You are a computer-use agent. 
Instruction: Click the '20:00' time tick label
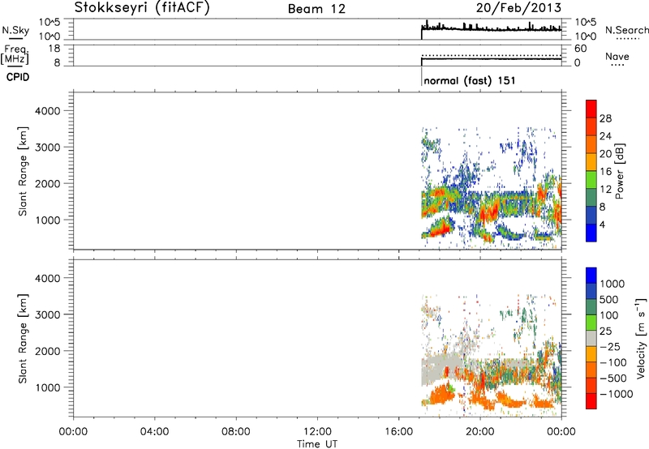click(x=479, y=432)
